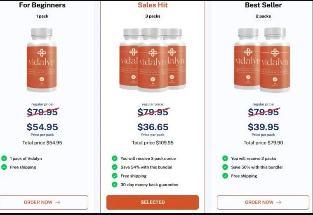This screenshot has width=313, height=215.
Task: Click green check next to 'Save 54% with this bundle!'
Action: [x=114, y=167]
